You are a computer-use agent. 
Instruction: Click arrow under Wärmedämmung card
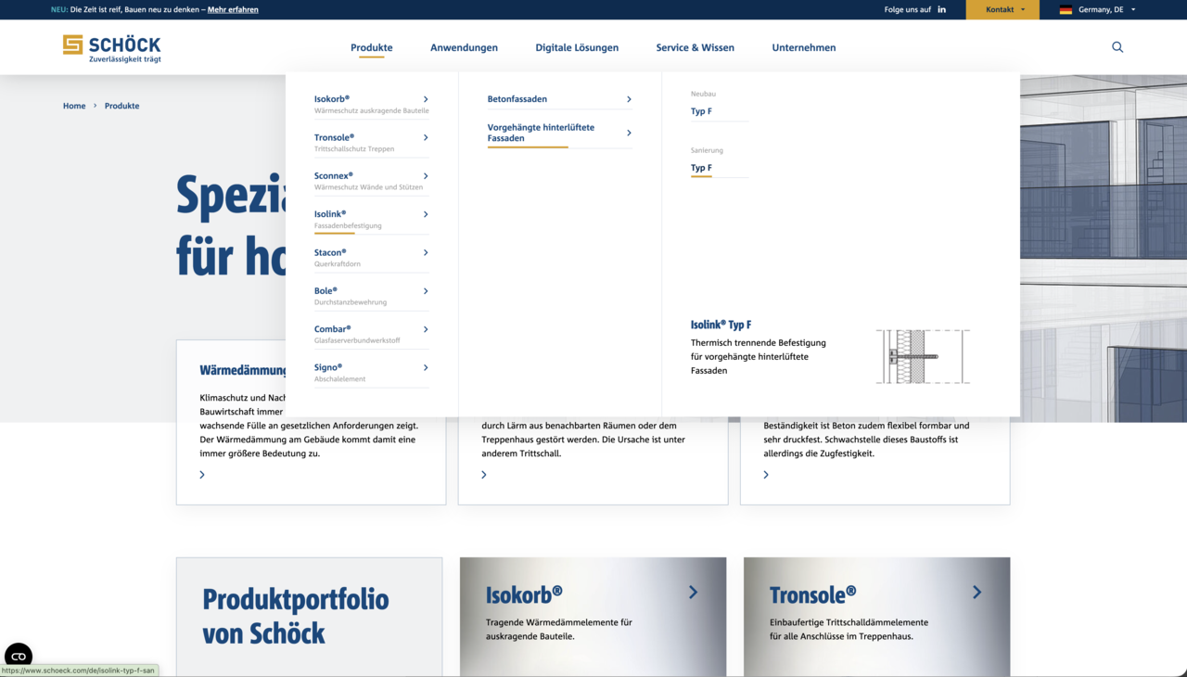click(202, 475)
